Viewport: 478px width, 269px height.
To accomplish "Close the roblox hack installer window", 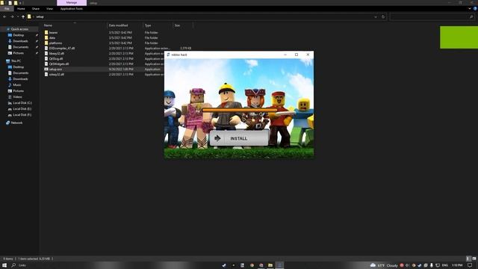I will click(308, 55).
